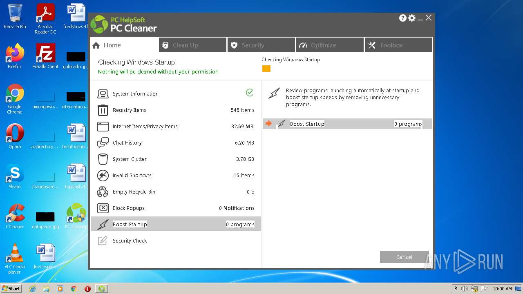The height and width of the screenshot is (294, 523).
Task: Select the goldradio.jpg file on desktop
Action: 76,59
